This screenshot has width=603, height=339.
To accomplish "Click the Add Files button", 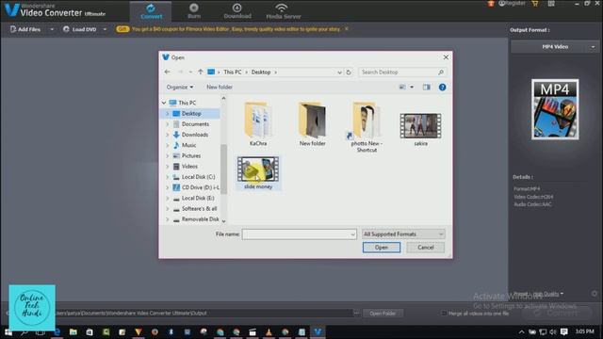I will pyautogui.click(x=25, y=29).
